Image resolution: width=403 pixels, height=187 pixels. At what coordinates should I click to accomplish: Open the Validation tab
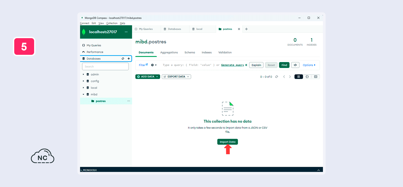[x=225, y=52]
